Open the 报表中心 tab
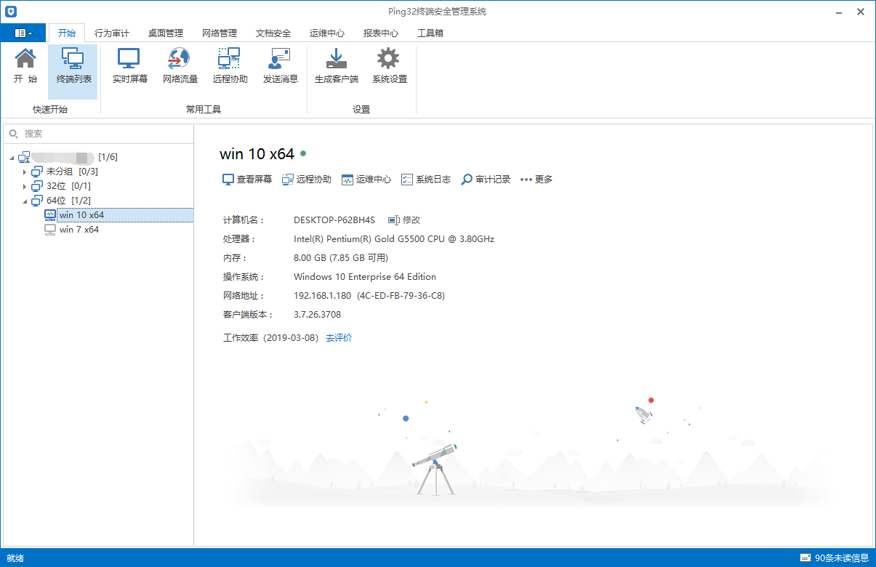The height and width of the screenshot is (567, 876). click(x=381, y=33)
